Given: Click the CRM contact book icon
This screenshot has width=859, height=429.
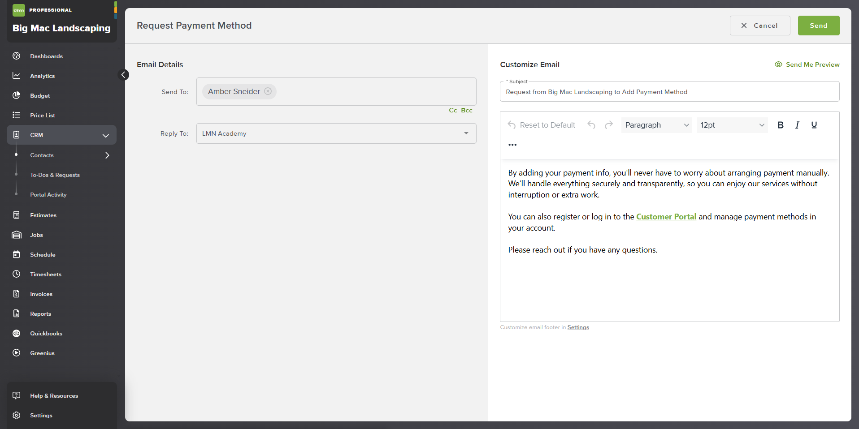Looking at the screenshot, I should [x=17, y=135].
